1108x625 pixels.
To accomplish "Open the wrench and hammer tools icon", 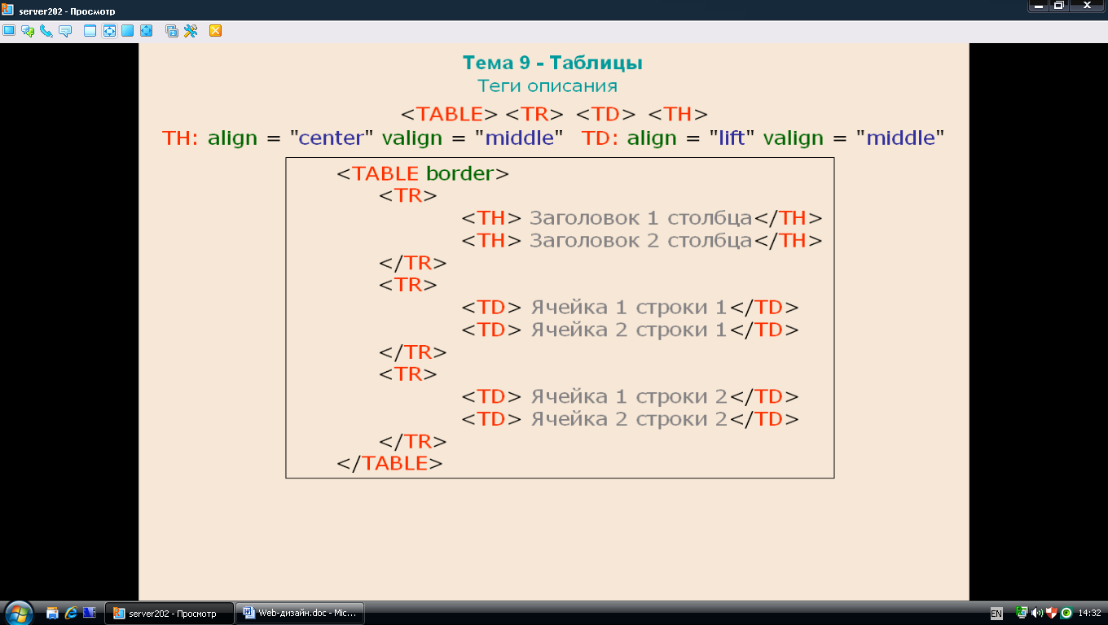I will tap(191, 31).
